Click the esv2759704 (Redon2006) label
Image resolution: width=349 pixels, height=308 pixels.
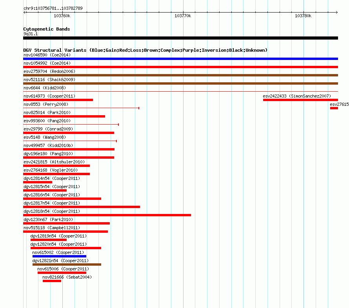point(49,71)
